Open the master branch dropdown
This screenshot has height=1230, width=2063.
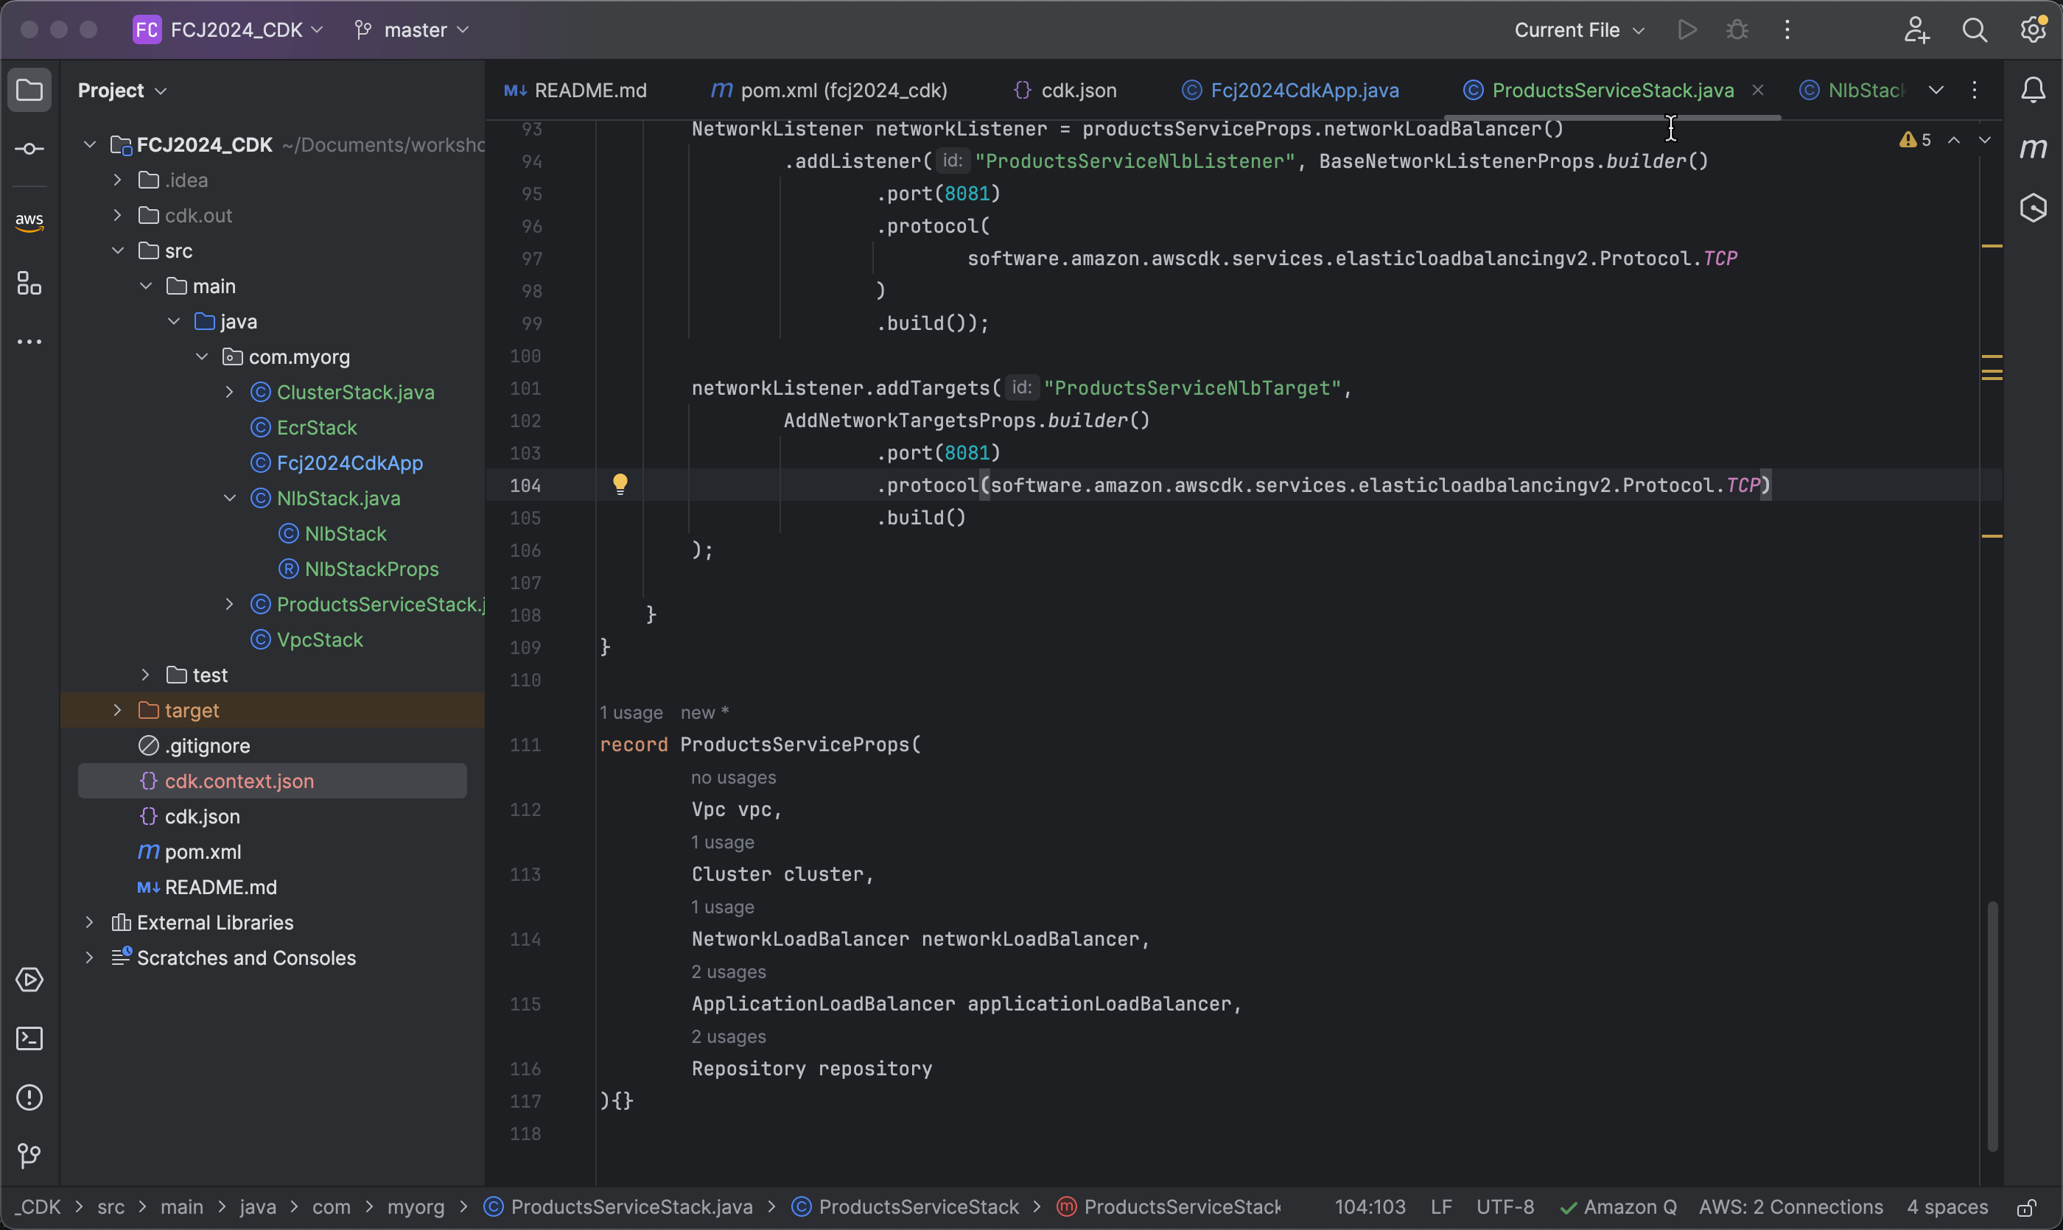pos(412,30)
